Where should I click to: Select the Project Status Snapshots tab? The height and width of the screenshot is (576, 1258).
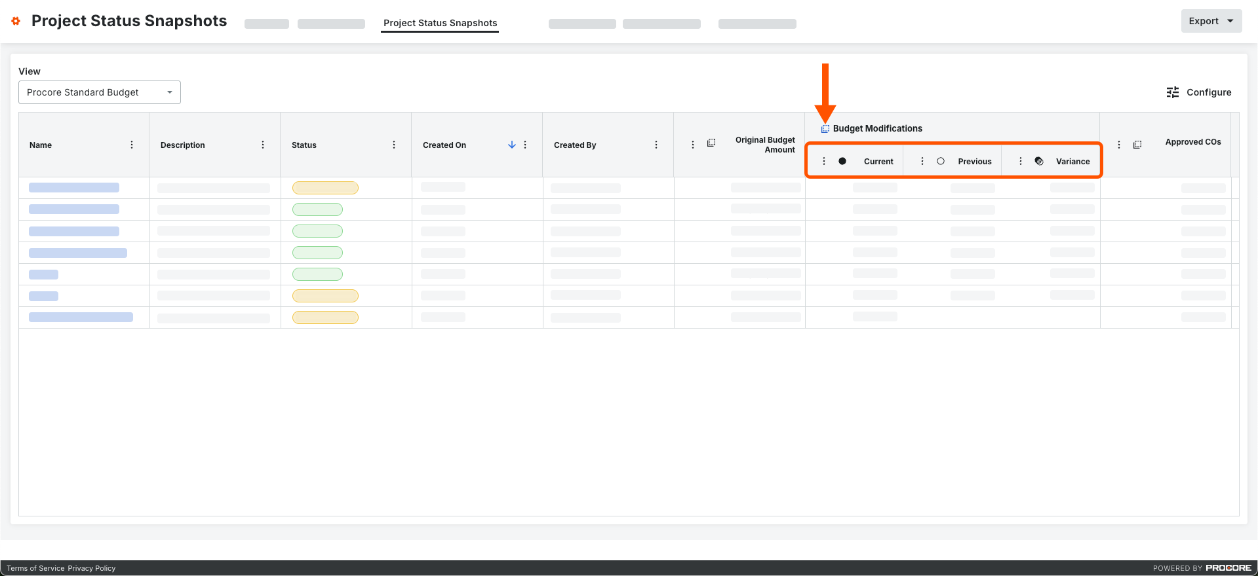440,23
